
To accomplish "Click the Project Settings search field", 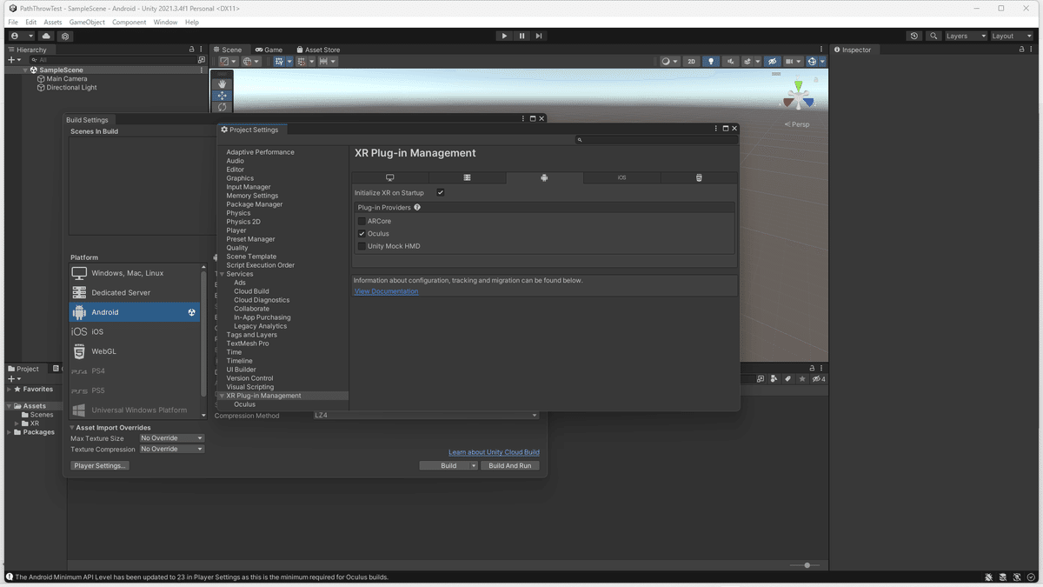I will click(x=657, y=139).
